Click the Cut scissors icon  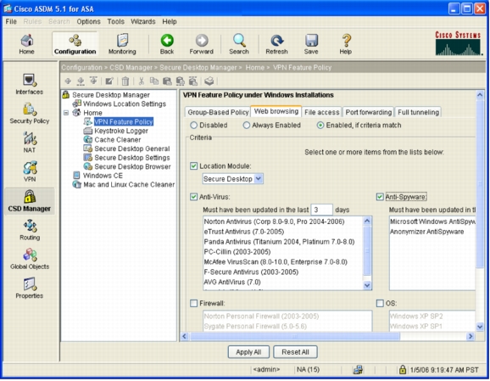point(142,81)
